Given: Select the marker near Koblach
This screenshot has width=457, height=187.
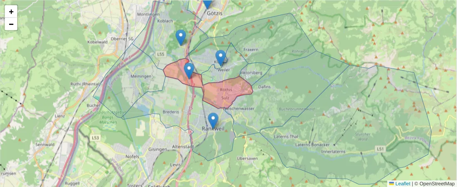Looking at the screenshot, I should 181,37.
